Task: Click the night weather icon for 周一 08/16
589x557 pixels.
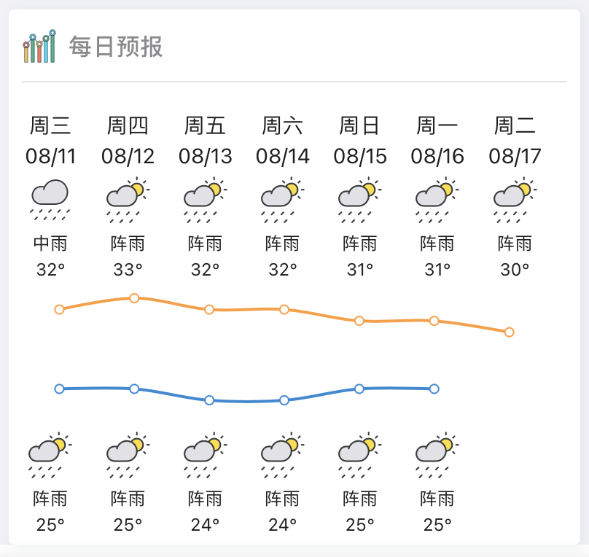Action: pyautogui.click(x=437, y=455)
